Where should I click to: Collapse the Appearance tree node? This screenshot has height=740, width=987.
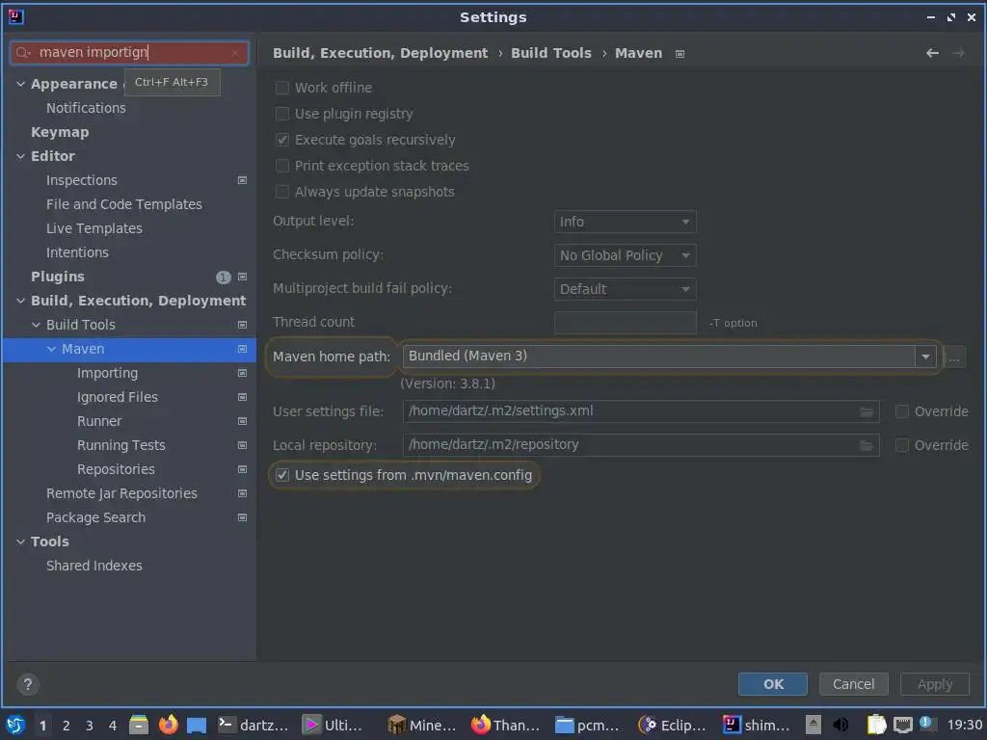tap(21, 84)
